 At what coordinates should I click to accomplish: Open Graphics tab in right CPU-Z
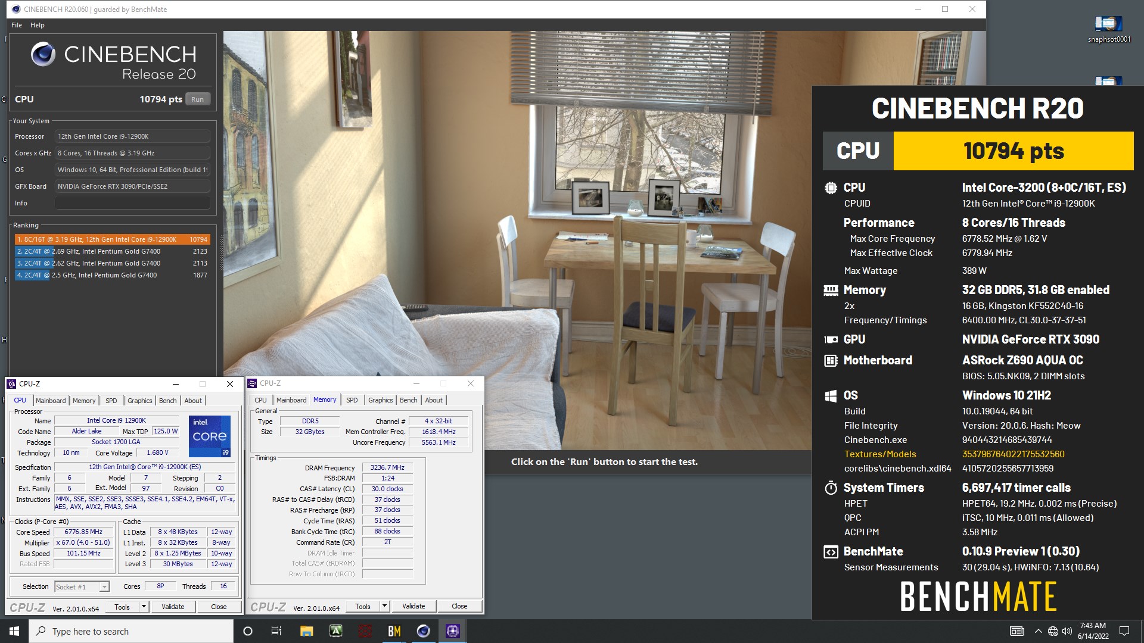coord(381,400)
